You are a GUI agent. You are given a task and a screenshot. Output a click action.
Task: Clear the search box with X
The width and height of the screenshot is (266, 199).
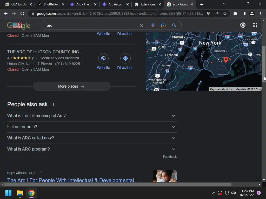(x=141, y=25)
